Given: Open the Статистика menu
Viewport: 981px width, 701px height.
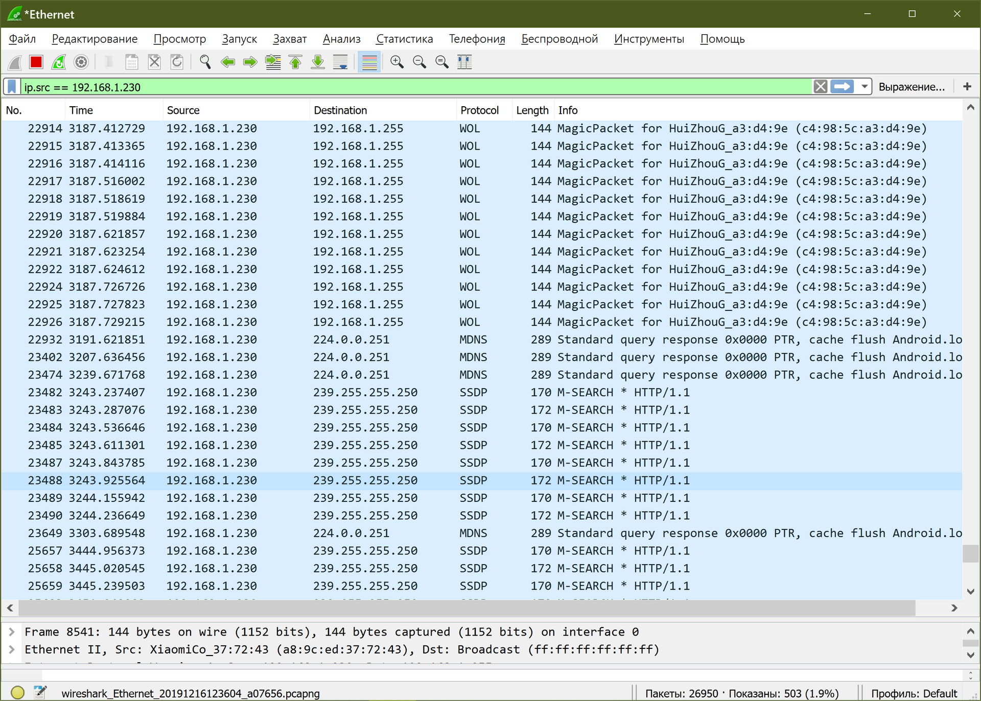Looking at the screenshot, I should [x=405, y=39].
